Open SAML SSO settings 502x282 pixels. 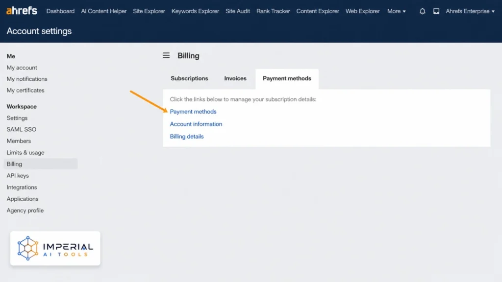coord(22,129)
